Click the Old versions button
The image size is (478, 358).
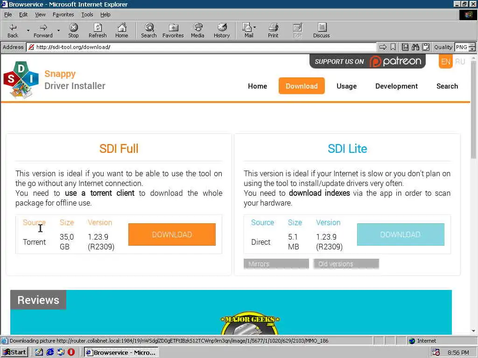(x=346, y=264)
